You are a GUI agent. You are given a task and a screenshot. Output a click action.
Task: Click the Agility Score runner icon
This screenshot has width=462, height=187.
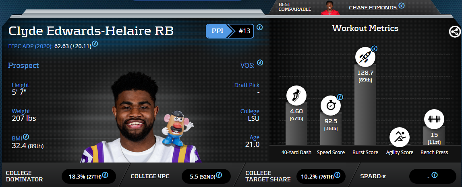coord(400,137)
